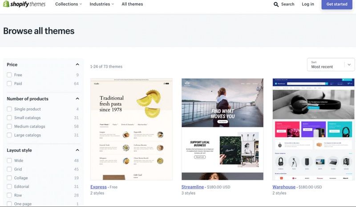Click the Express theme preview thumbnail
This screenshot has width=356, height=207.
point(131,129)
